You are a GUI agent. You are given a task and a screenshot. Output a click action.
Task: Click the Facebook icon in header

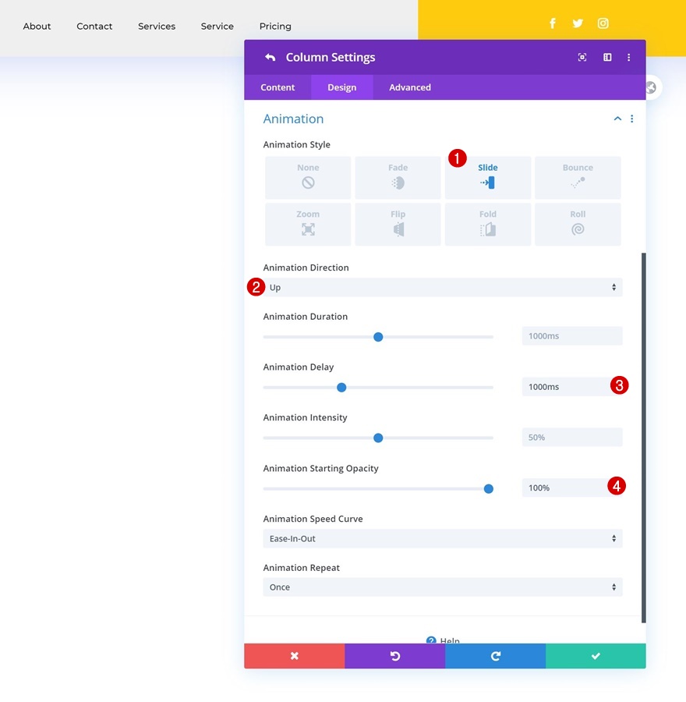pos(553,23)
